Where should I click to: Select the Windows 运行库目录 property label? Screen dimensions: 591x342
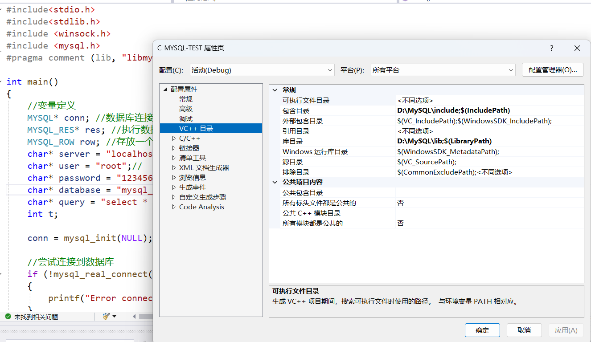click(x=315, y=152)
